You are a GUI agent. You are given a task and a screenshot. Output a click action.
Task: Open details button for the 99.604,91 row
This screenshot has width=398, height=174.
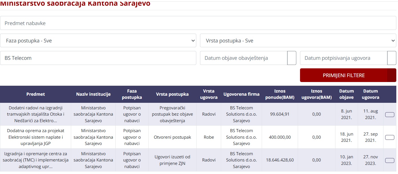coord(390,114)
